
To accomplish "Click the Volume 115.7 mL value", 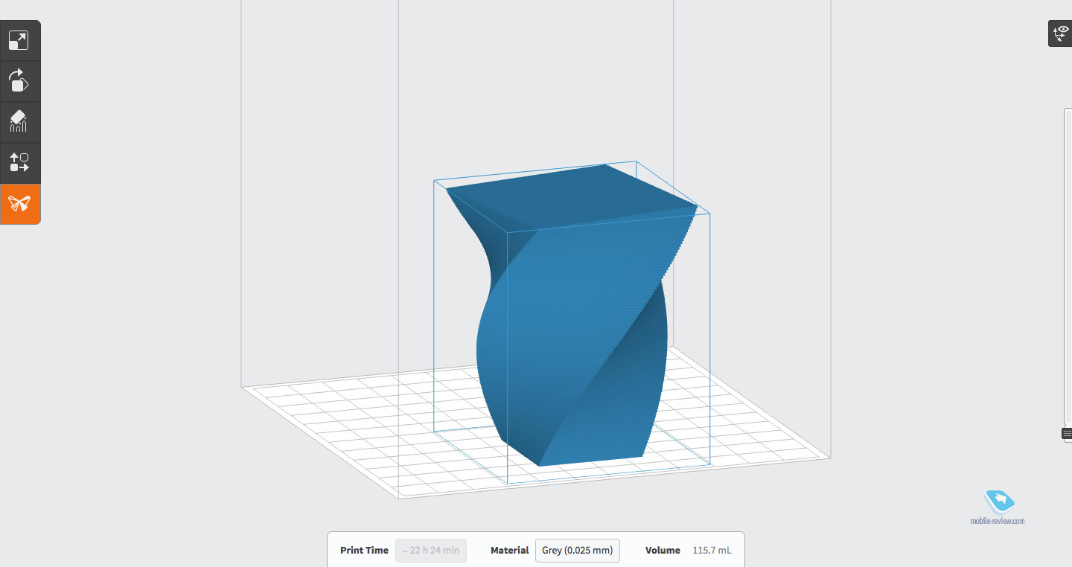I will [712, 551].
